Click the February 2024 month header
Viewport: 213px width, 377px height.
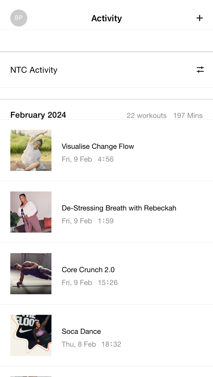click(x=38, y=115)
